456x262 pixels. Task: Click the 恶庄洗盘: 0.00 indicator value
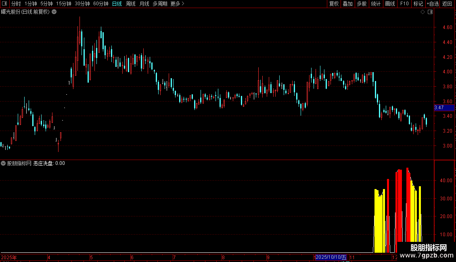[x=49, y=163]
